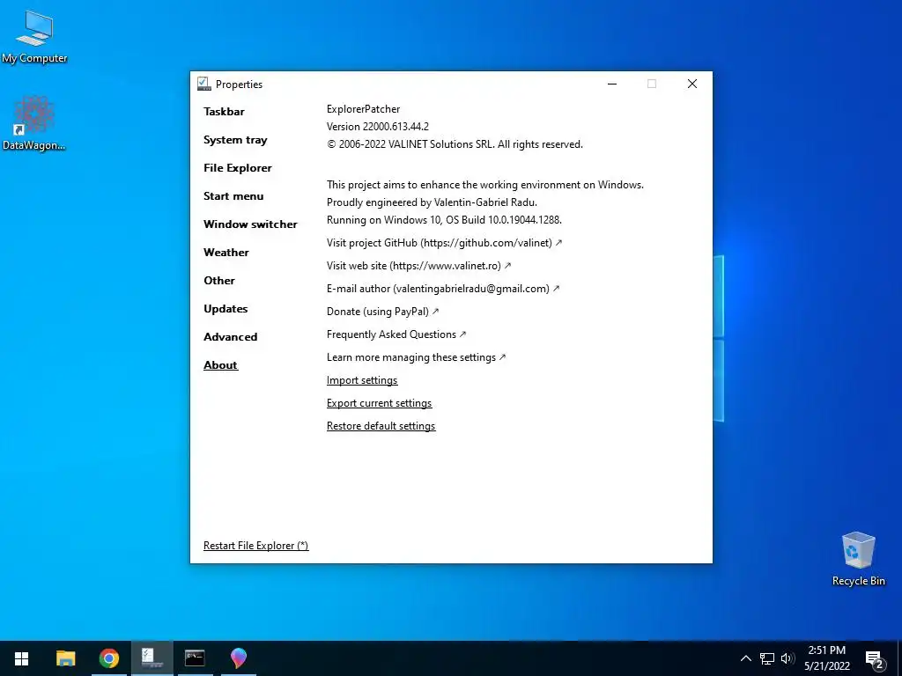The image size is (902, 676).
Task: Open File Explorer from the taskbar
Action: [x=65, y=658]
